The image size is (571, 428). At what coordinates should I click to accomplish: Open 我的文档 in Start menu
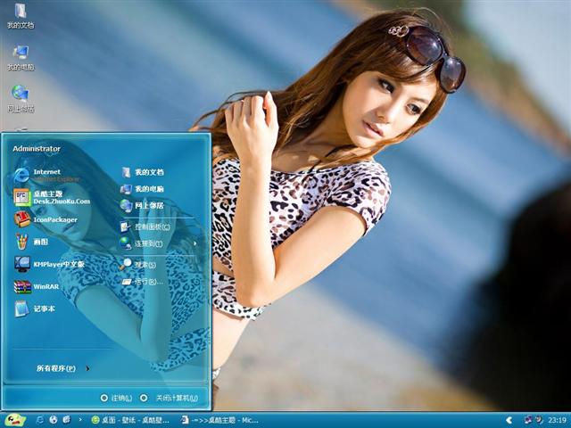tap(143, 172)
